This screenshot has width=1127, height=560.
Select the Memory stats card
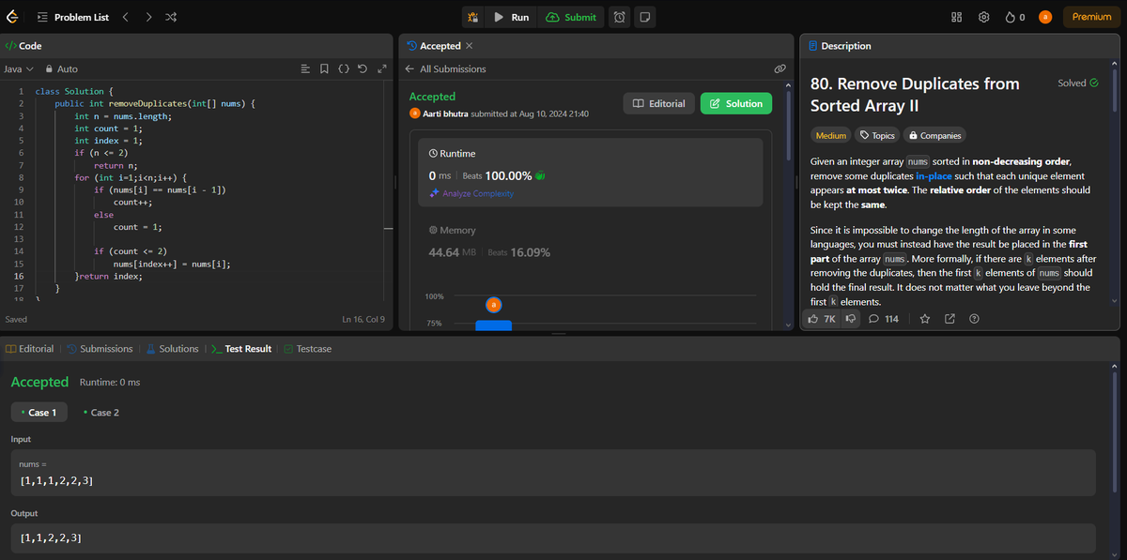591,242
